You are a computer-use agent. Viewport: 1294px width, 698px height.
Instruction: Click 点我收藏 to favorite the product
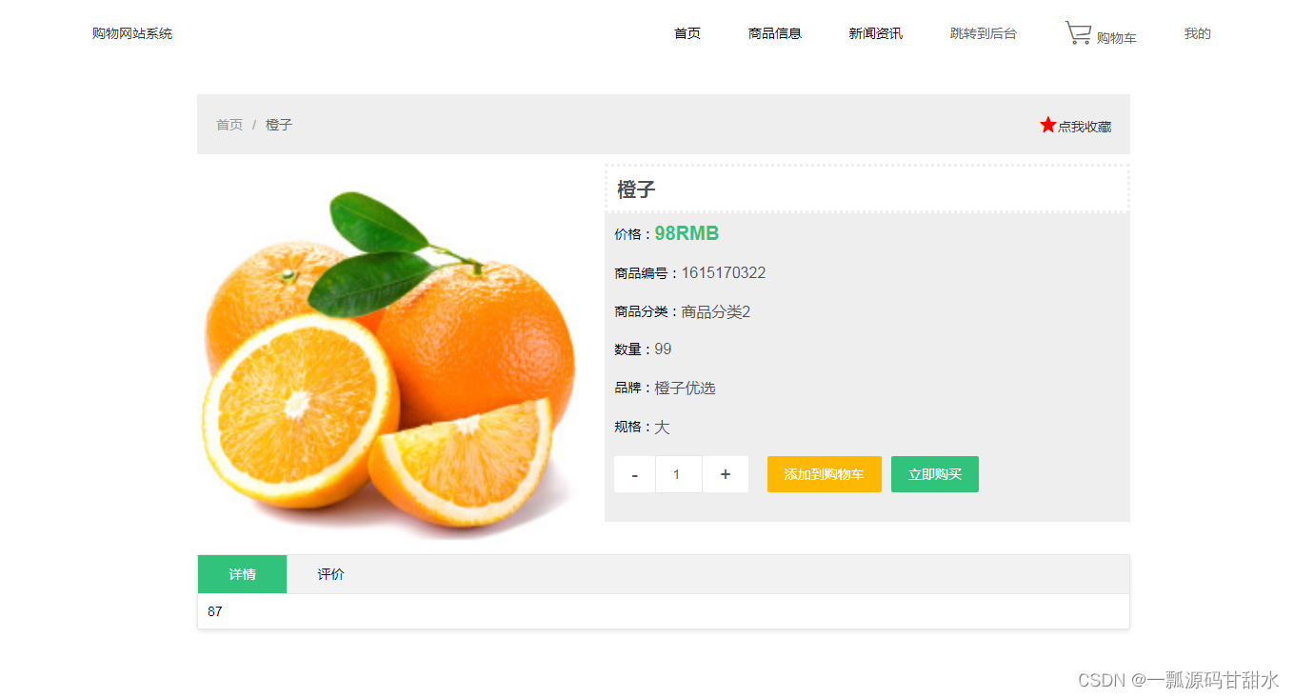click(x=1085, y=127)
